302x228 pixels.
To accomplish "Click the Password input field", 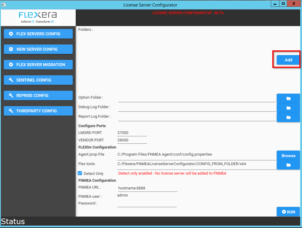I will [147, 203].
